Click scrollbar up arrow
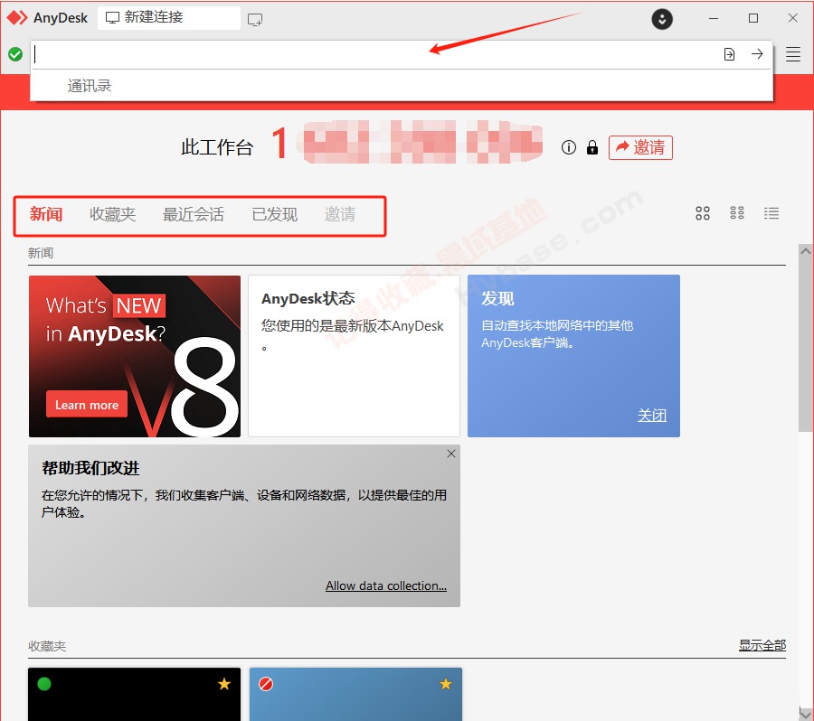Screen dimensions: 814x721 (x=806, y=251)
